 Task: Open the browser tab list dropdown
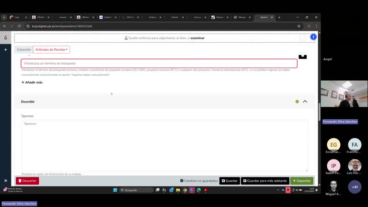[4, 17]
